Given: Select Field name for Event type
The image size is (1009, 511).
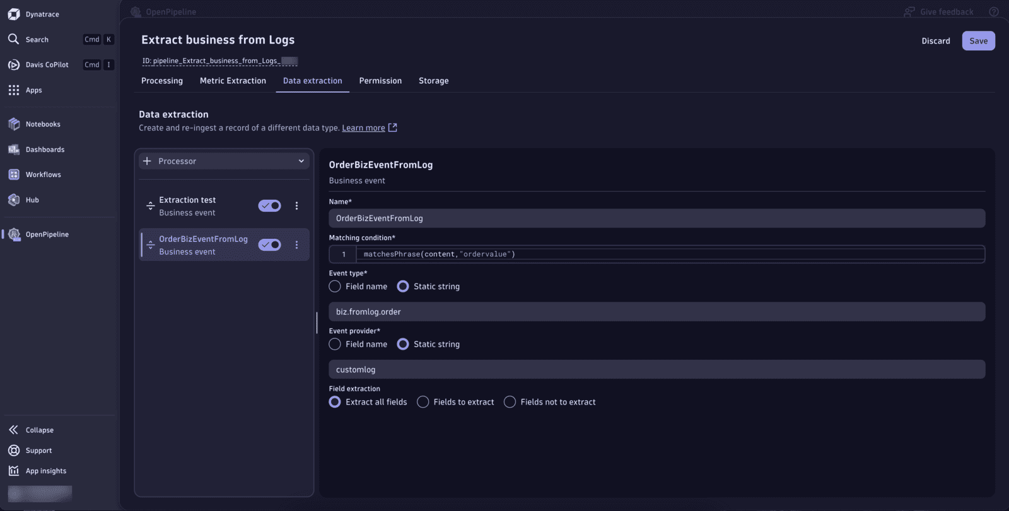Looking at the screenshot, I should tap(335, 286).
